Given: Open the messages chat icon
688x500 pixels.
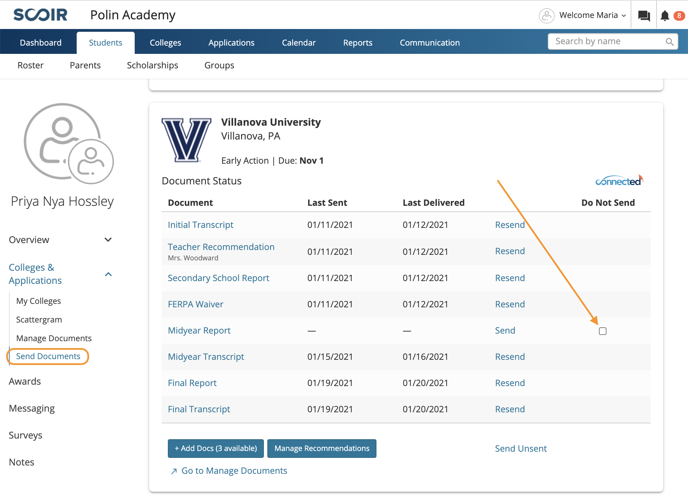Looking at the screenshot, I should (x=644, y=16).
